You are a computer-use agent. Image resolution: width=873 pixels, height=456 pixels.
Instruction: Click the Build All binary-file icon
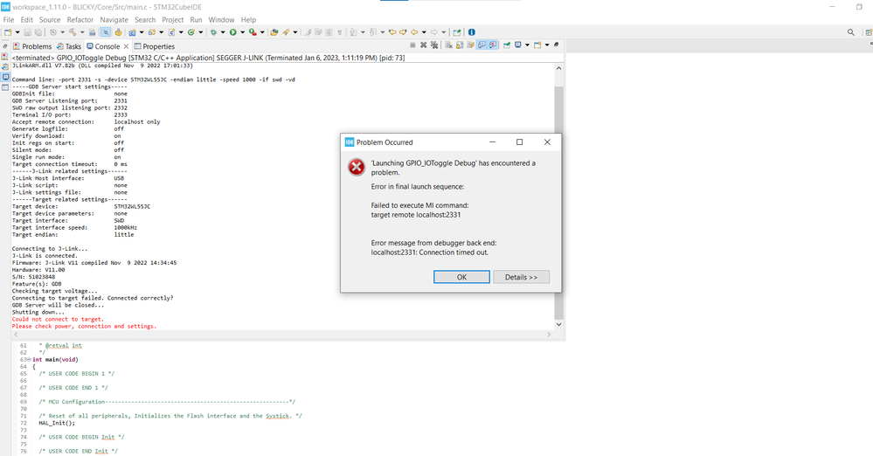[x=92, y=32]
